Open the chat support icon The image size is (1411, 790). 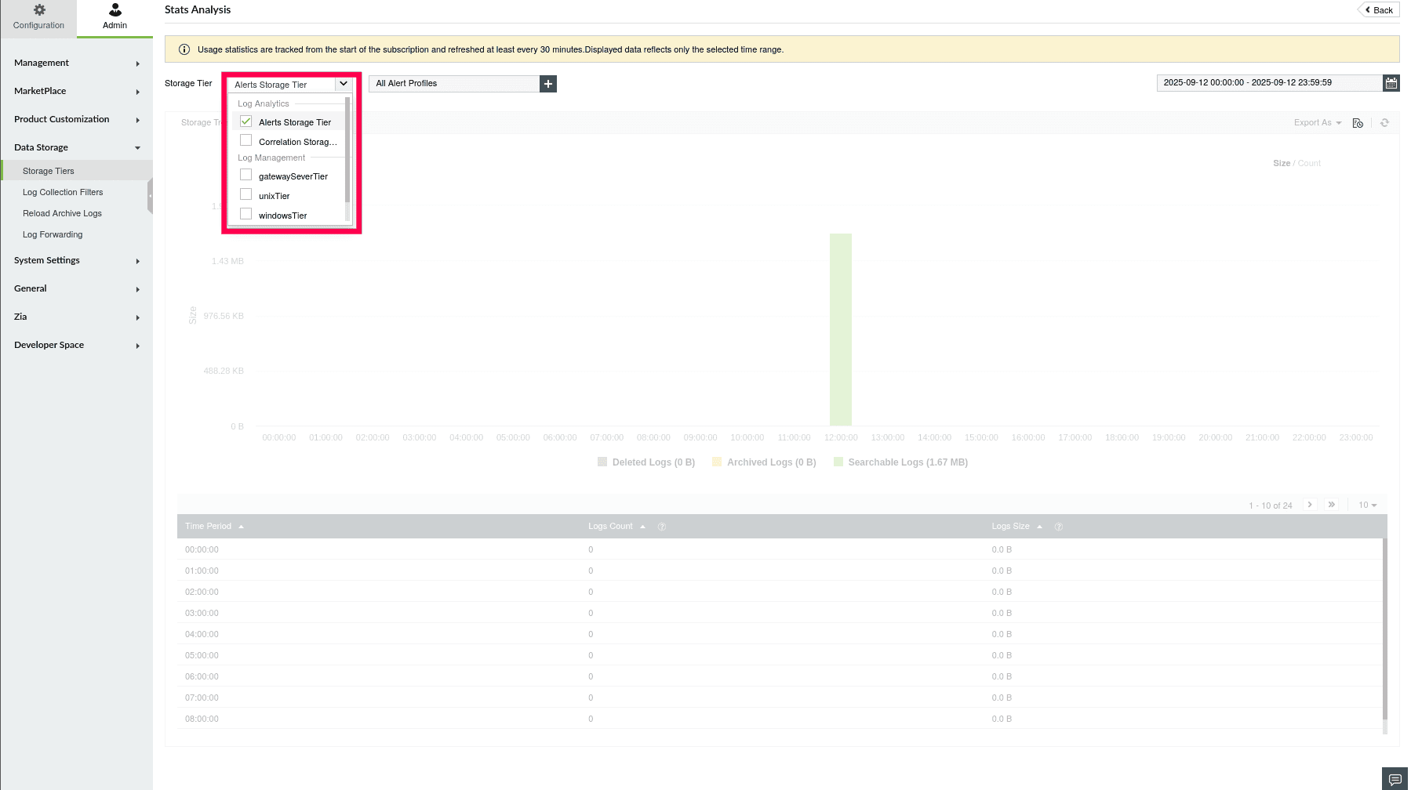pos(1395,779)
